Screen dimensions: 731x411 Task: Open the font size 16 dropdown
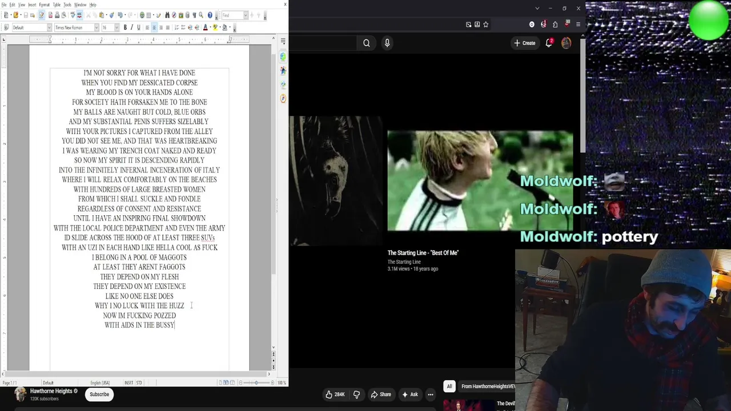(x=117, y=27)
